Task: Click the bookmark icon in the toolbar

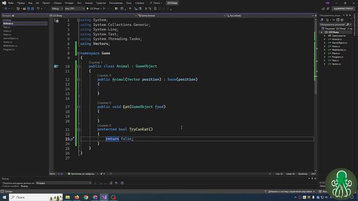Action: [156, 9]
